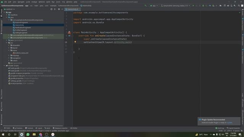Click override gutter icon beside onCreate
The image size is (244, 137).
tap(69, 36)
